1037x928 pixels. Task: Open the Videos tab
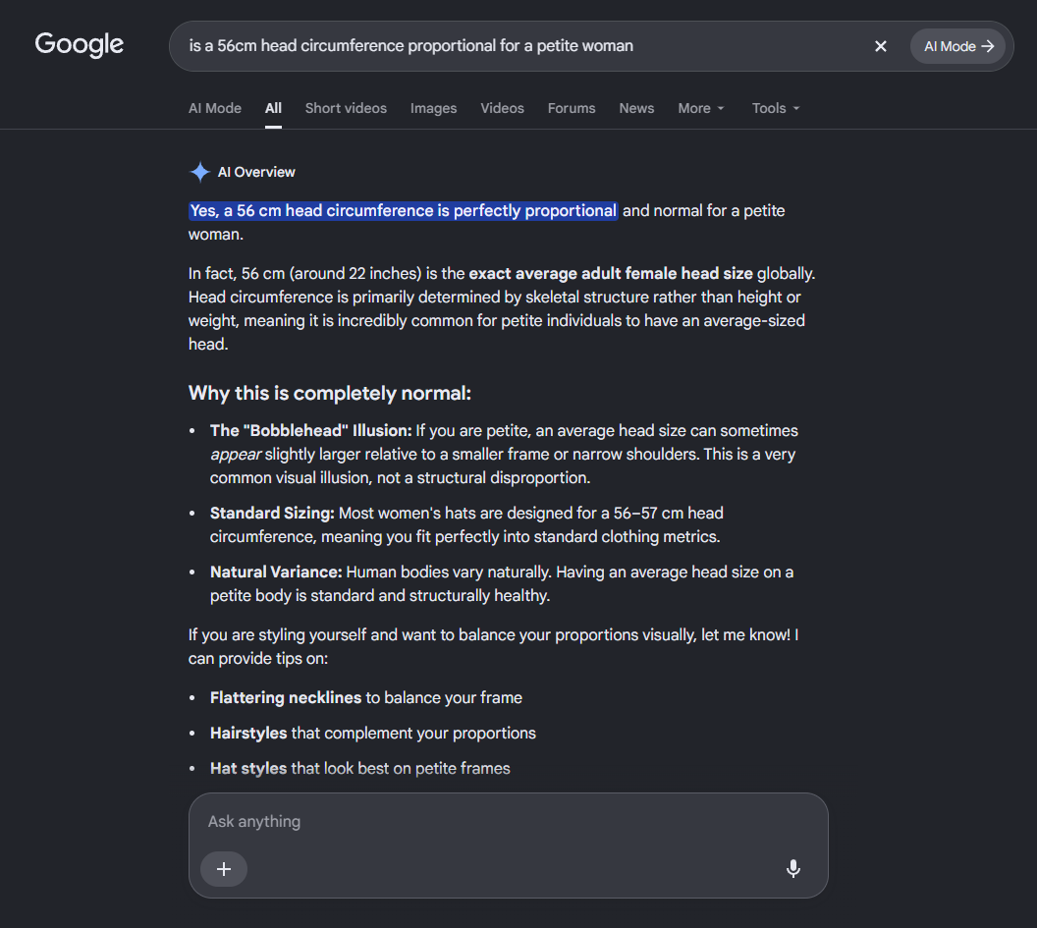502,108
